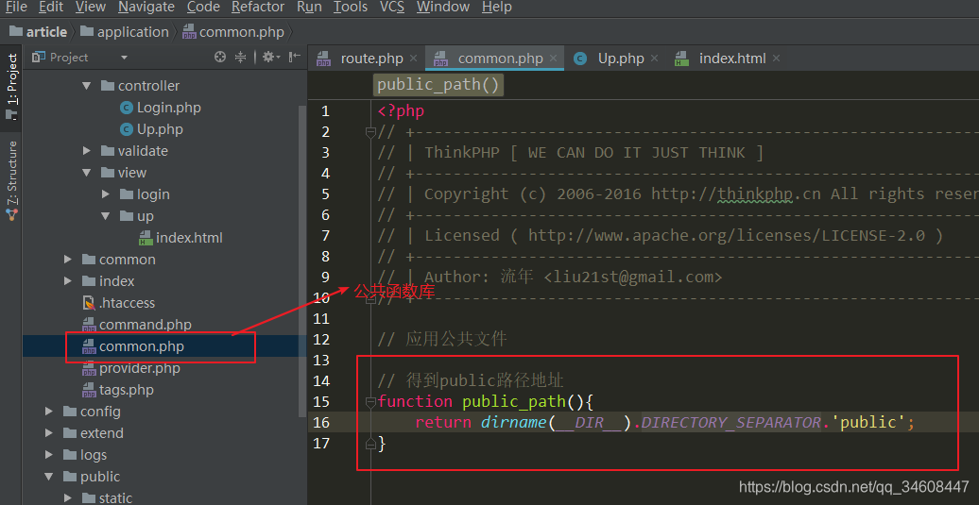Open the File menu
The height and width of the screenshot is (505, 979).
[x=16, y=8]
